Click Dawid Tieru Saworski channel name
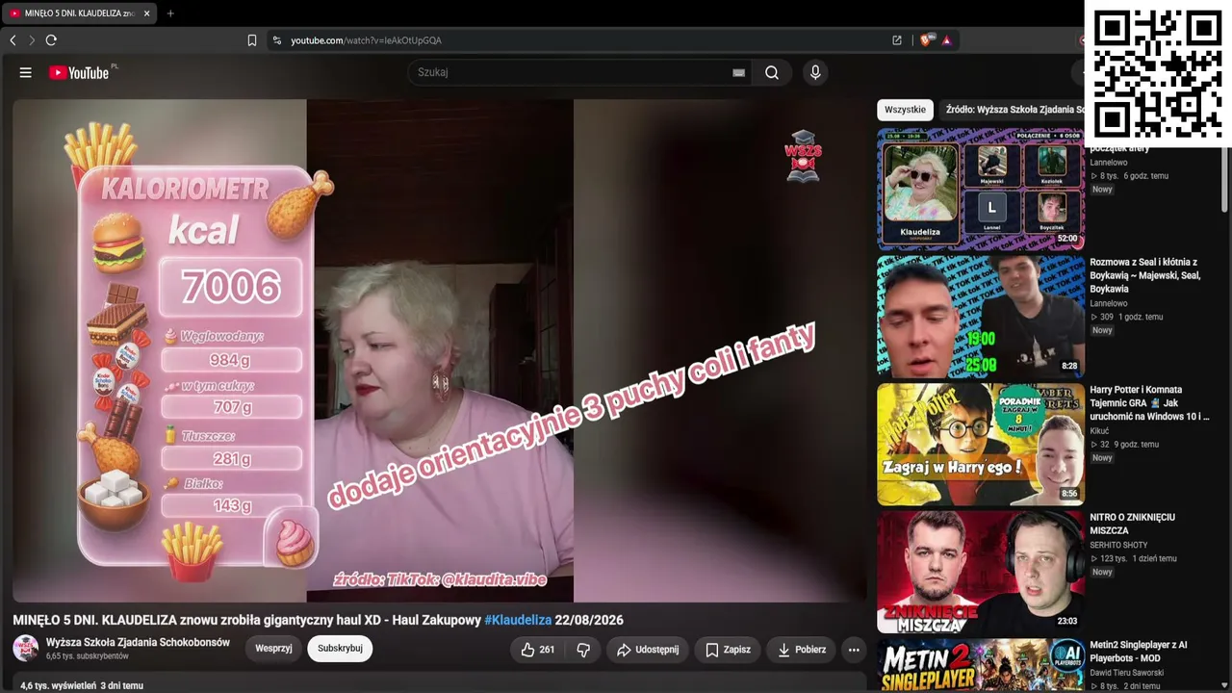1232x693 pixels. point(1127,673)
